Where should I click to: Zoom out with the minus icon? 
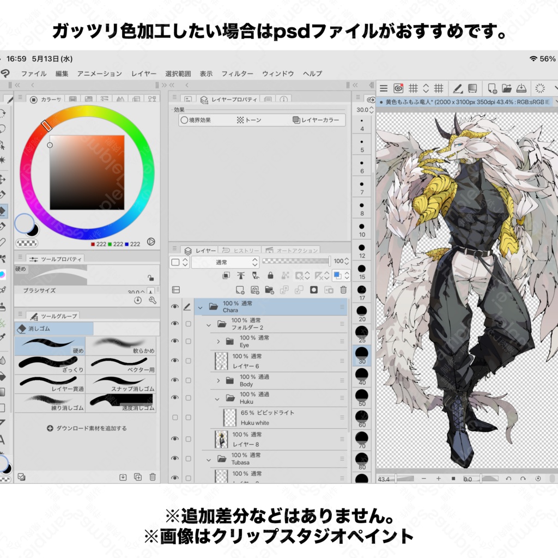(424, 478)
